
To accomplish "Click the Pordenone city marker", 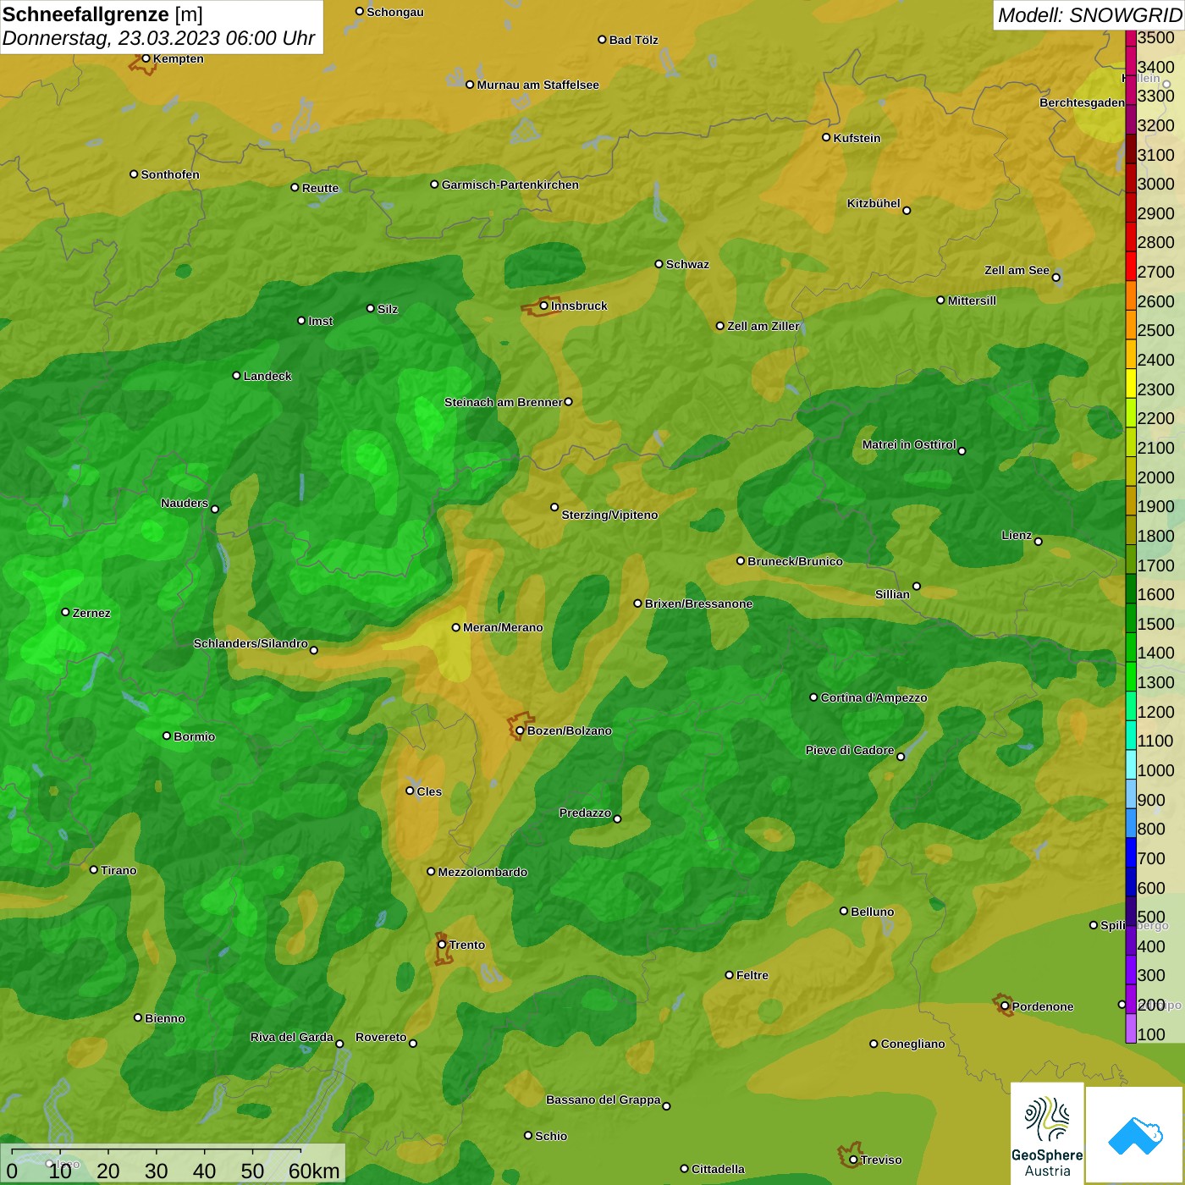I will coord(1005,1006).
